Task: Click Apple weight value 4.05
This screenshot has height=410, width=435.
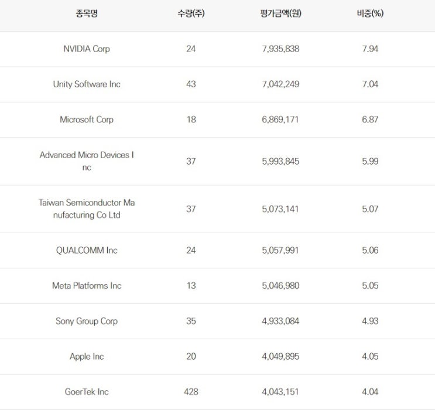Action: click(x=370, y=357)
